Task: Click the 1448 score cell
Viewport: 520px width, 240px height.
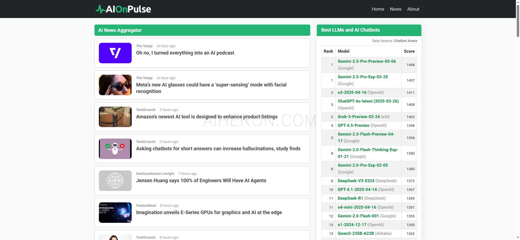Action: click(x=409, y=65)
